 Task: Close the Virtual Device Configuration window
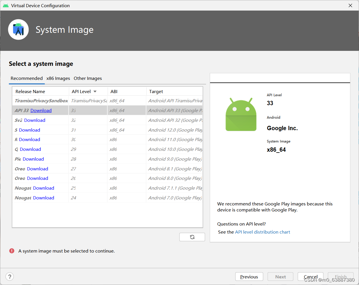coord(350,5)
